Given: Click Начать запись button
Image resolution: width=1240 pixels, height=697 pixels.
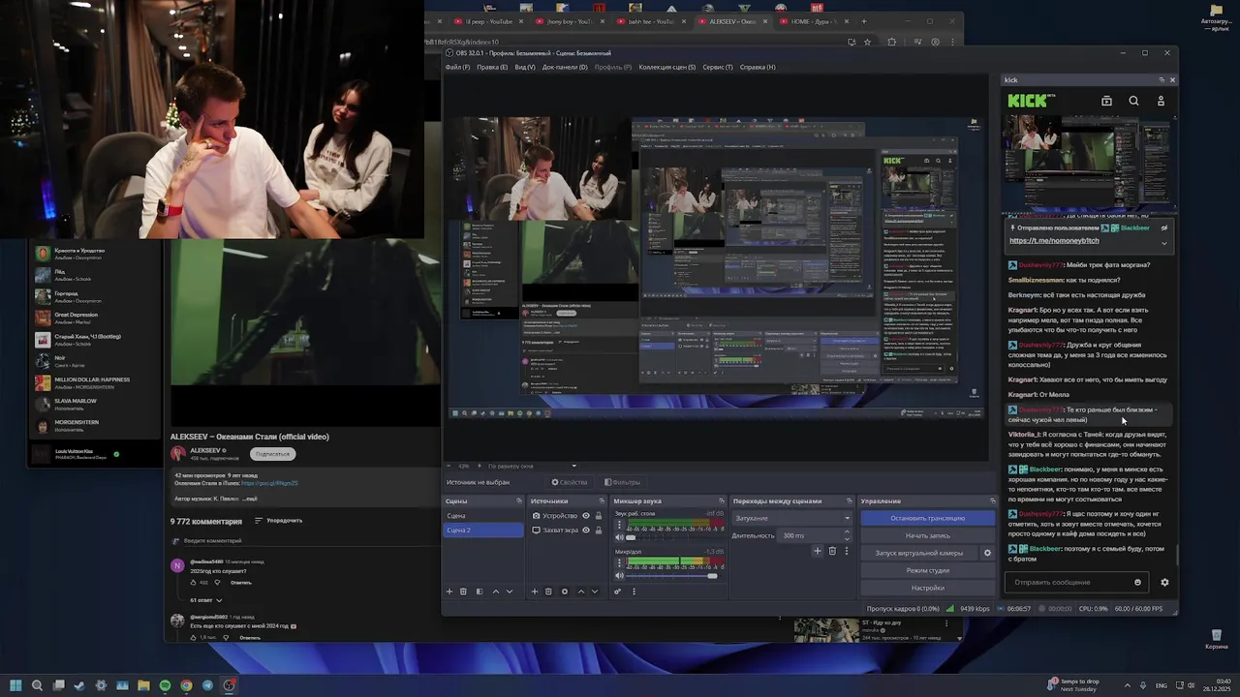Looking at the screenshot, I should pos(928,535).
